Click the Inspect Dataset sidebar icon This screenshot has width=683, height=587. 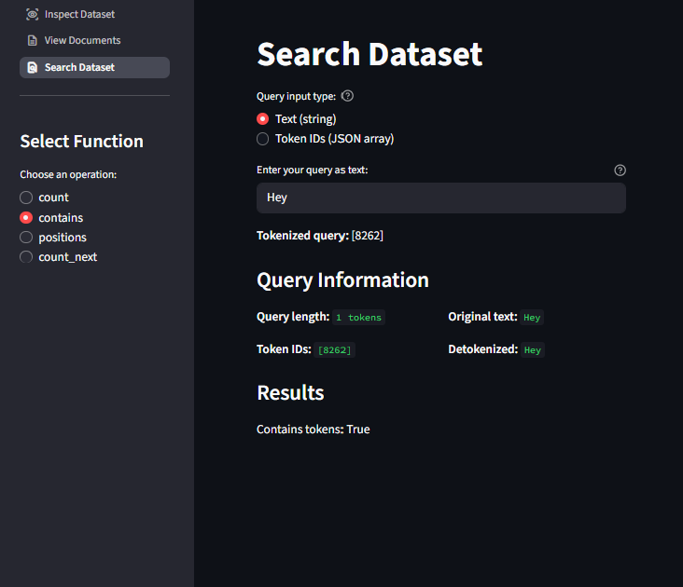click(32, 14)
